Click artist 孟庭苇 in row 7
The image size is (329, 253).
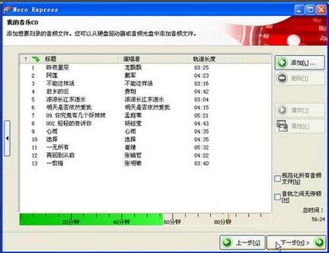coord(133,115)
